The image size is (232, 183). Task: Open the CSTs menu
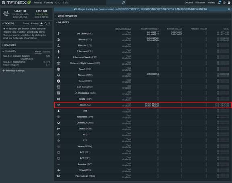(x=66, y=2)
